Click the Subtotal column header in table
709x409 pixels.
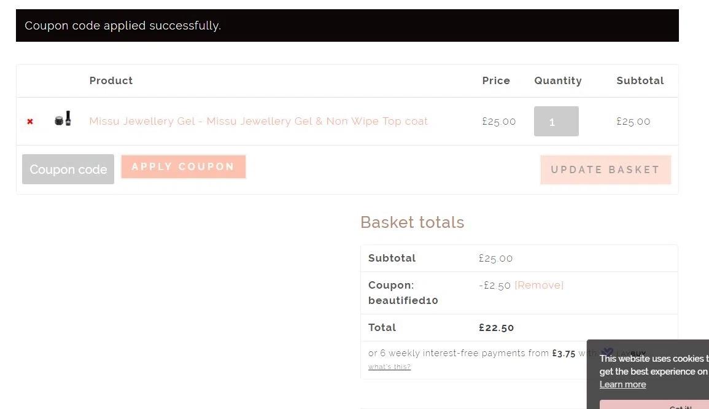pyautogui.click(x=640, y=80)
